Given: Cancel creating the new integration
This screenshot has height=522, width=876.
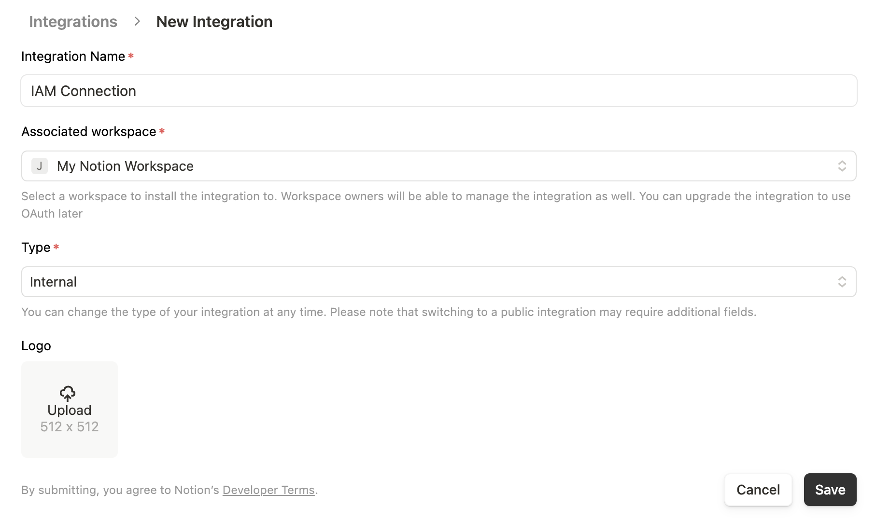Looking at the screenshot, I should 758,490.
